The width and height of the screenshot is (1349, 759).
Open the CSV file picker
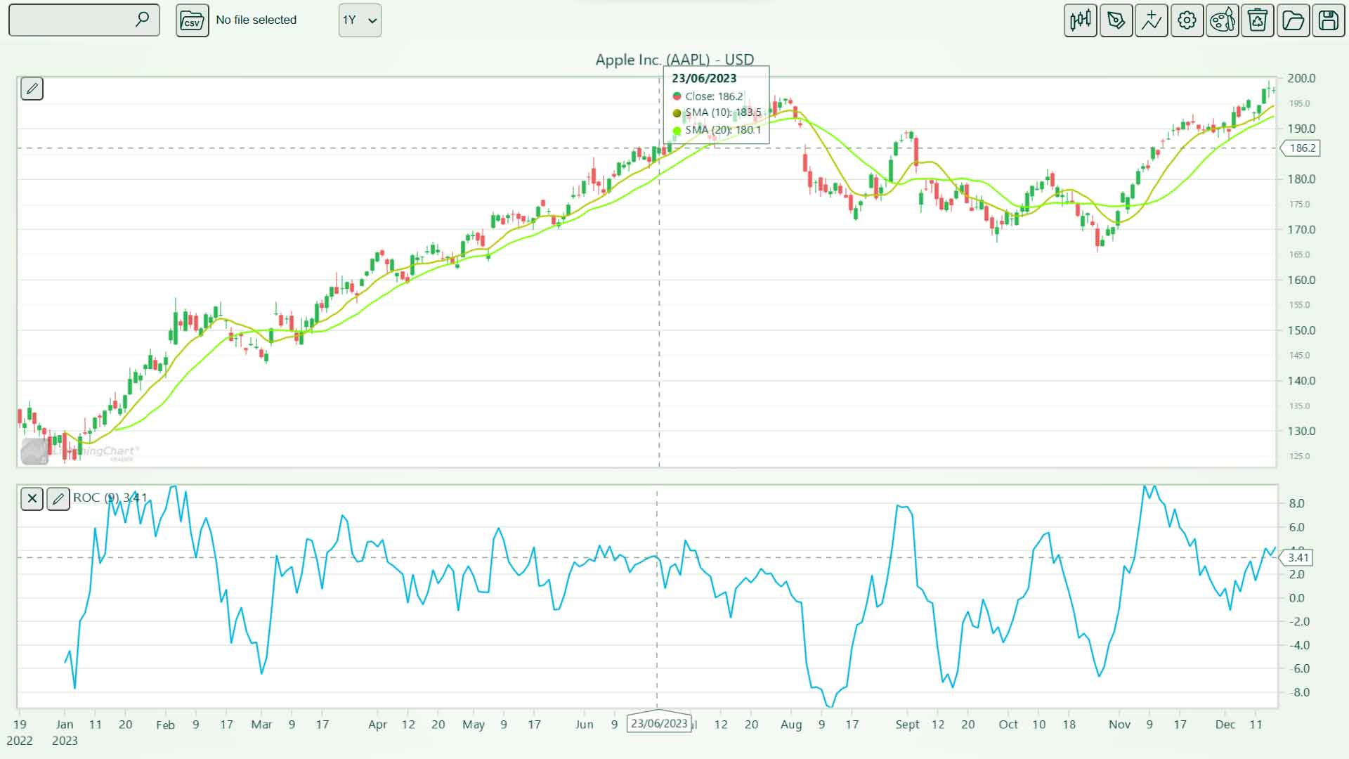(x=192, y=20)
